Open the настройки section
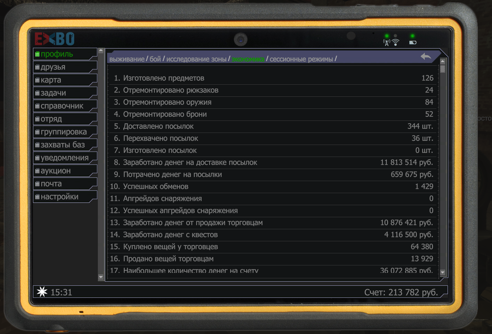 click(65, 197)
